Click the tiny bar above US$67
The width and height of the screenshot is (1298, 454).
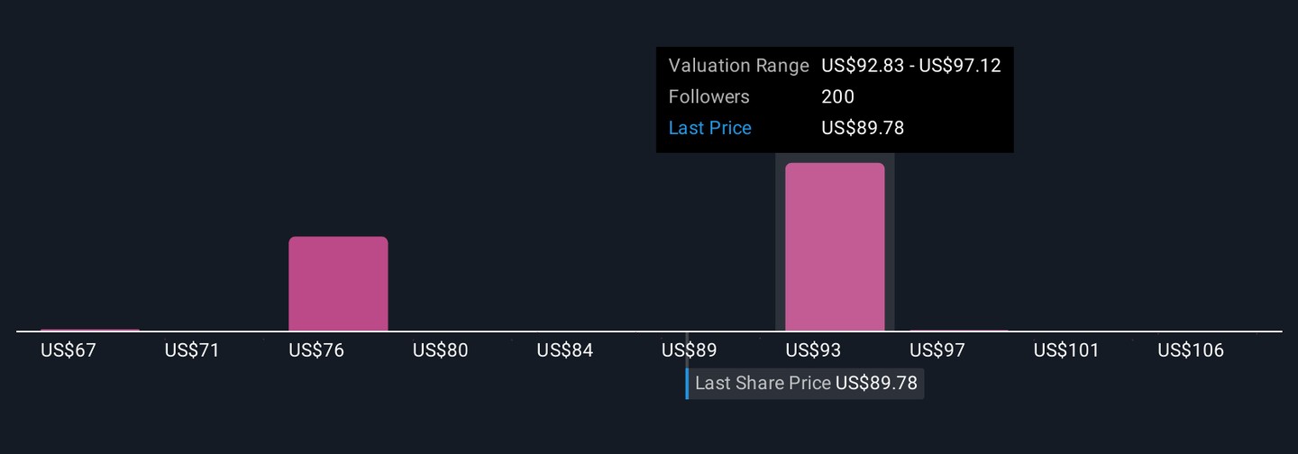[90, 330]
